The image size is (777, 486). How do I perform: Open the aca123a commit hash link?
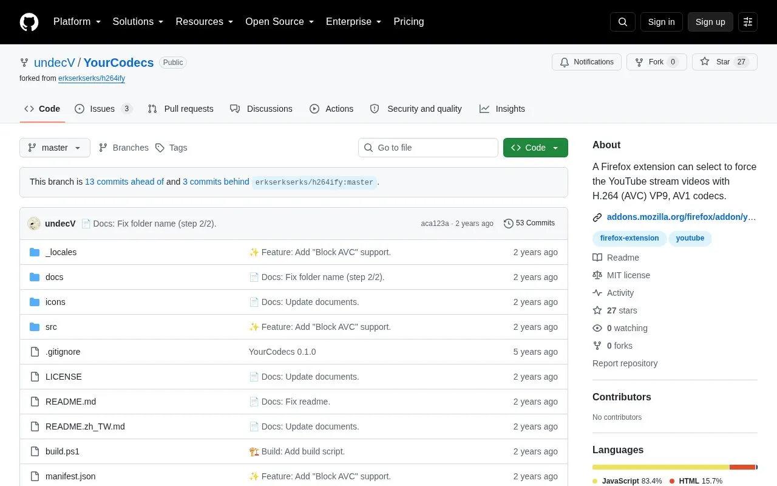point(435,224)
